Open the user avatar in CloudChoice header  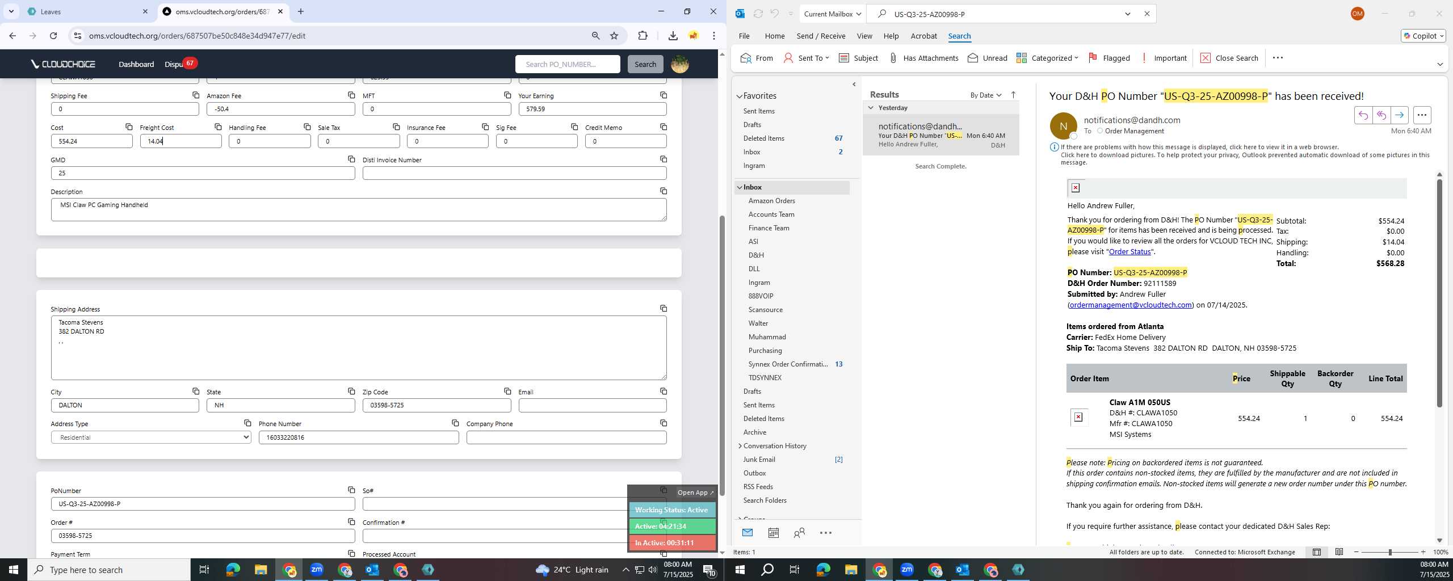tap(680, 64)
